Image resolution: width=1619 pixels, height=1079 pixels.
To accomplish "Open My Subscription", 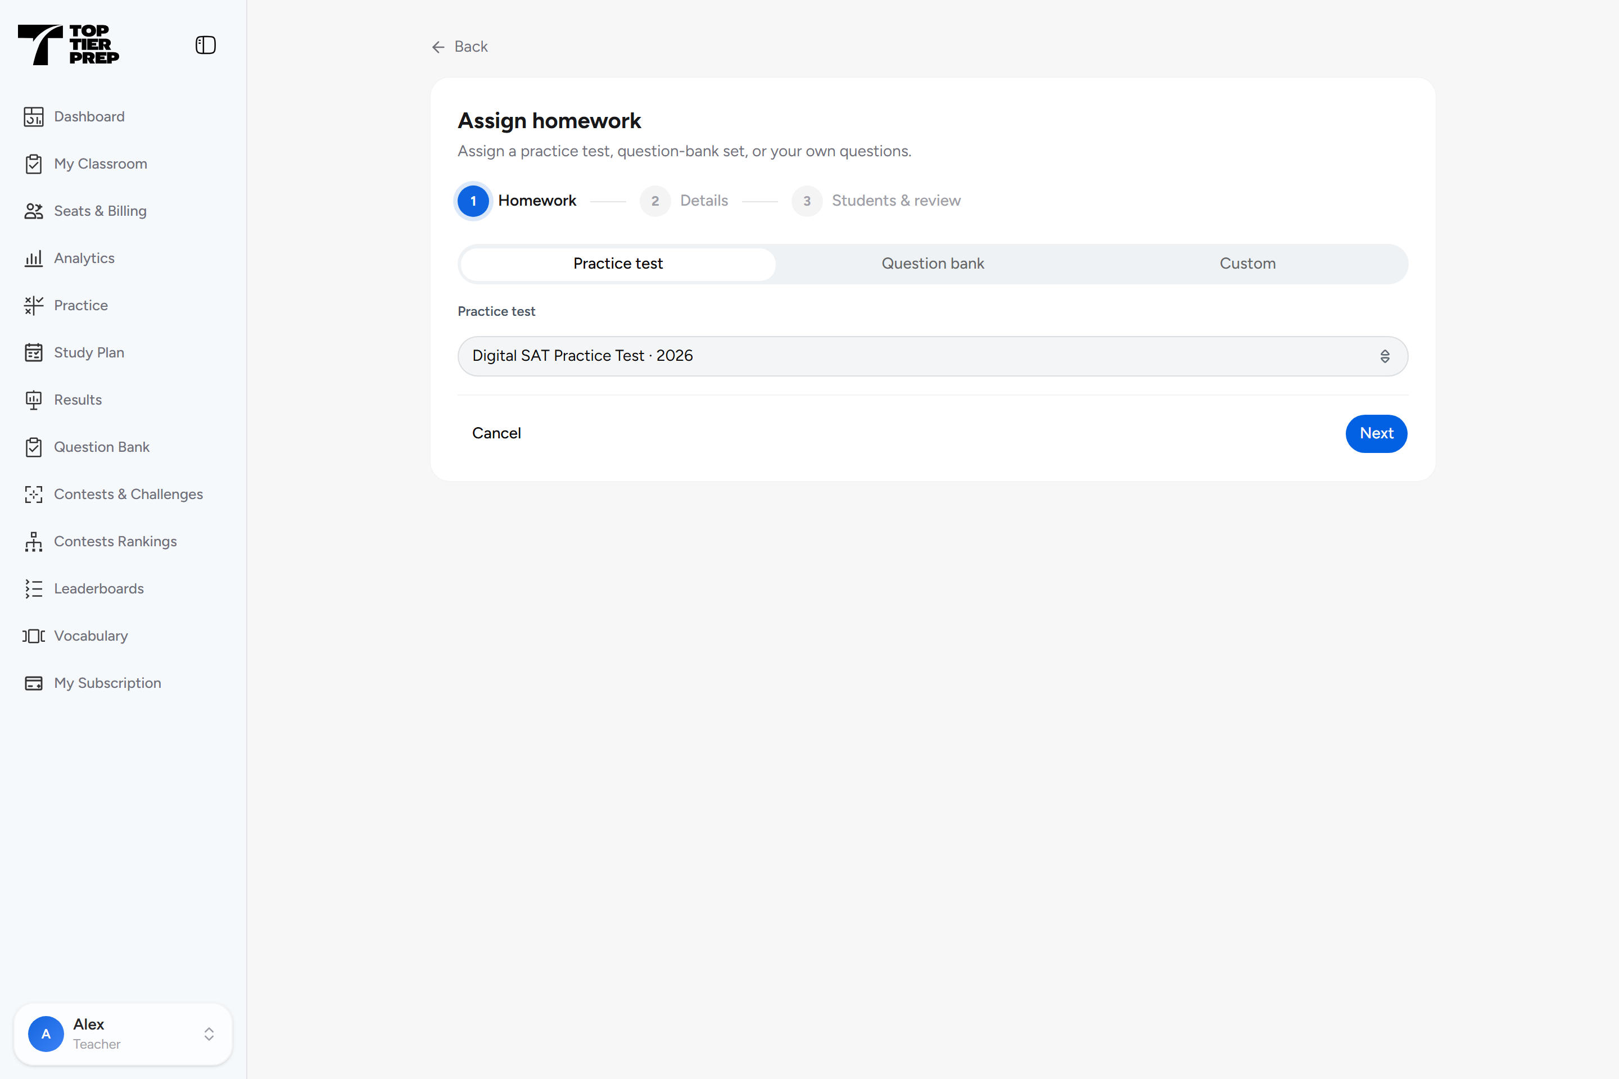I will (x=108, y=683).
